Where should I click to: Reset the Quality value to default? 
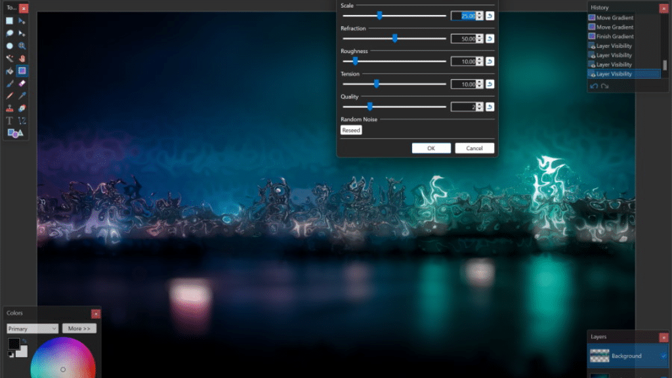[490, 107]
